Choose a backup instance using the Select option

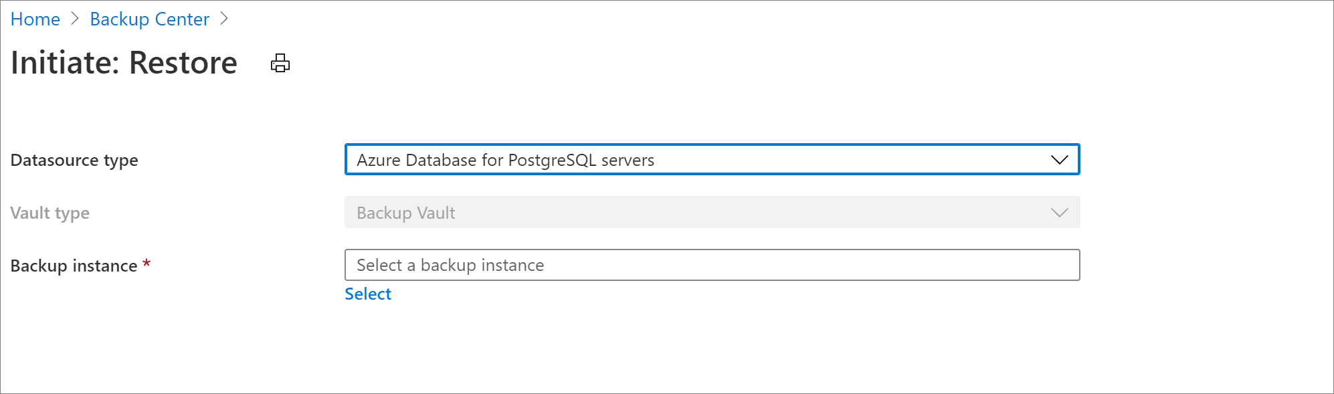[368, 293]
